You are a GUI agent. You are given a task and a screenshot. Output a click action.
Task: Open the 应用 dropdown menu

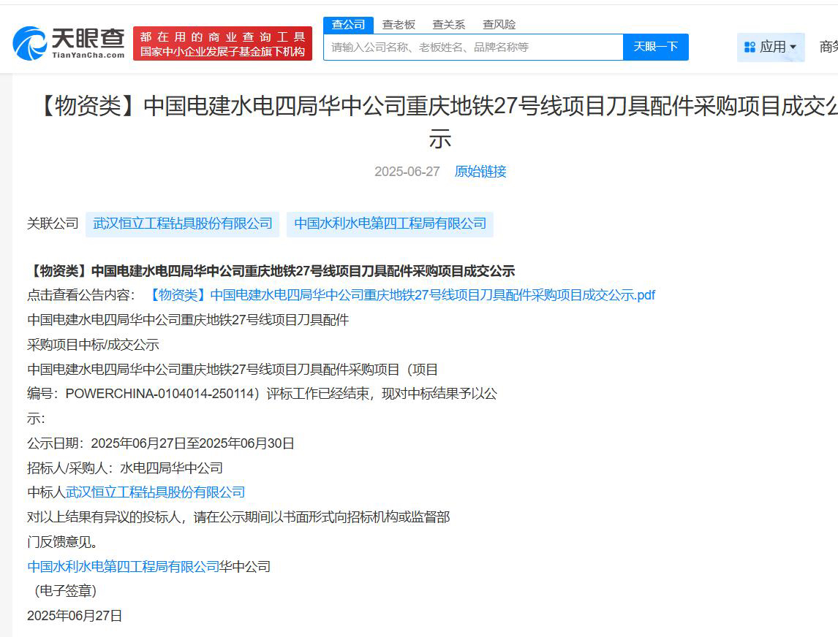pyautogui.click(x=771, y=47)
